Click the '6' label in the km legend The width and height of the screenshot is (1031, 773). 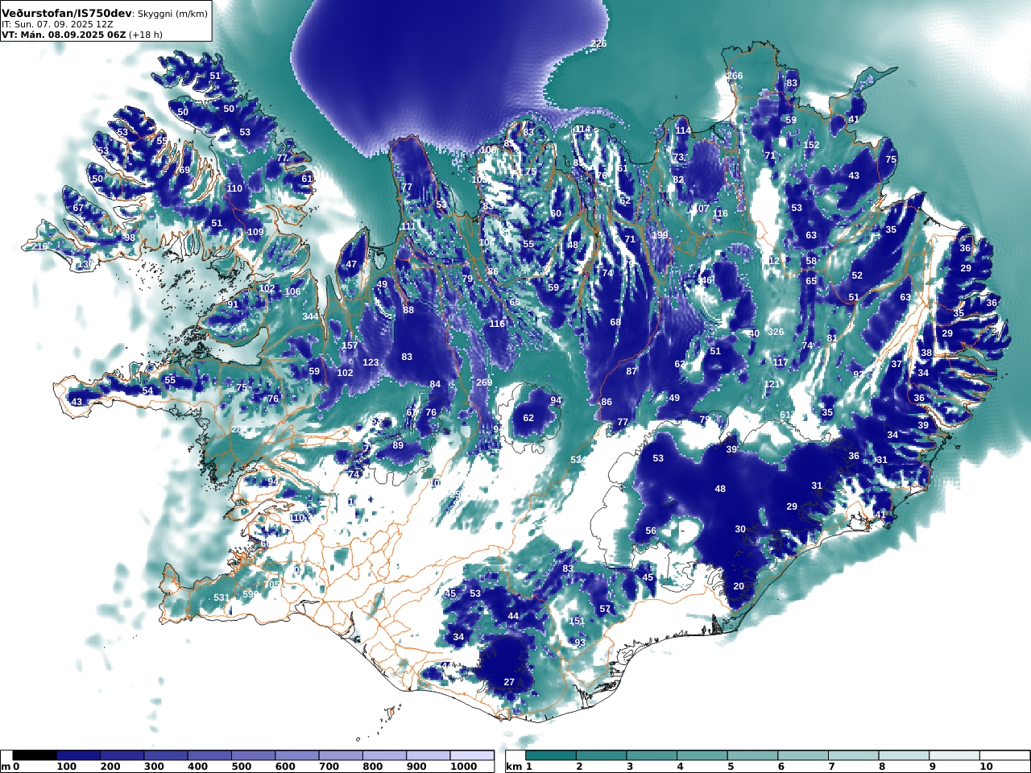(780, 767)
